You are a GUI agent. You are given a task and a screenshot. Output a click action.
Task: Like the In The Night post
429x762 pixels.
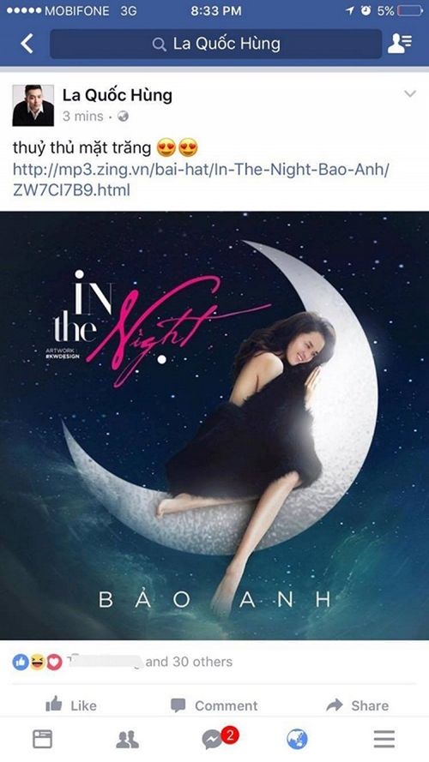pos(71,705)
